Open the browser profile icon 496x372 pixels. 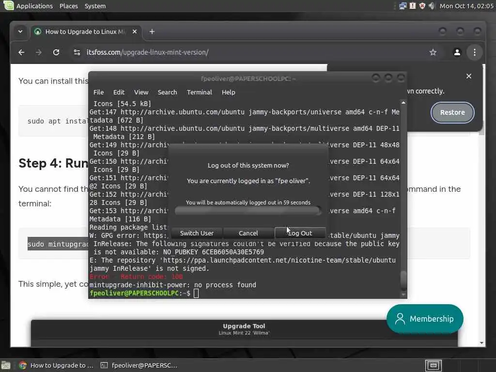(457, 52)
